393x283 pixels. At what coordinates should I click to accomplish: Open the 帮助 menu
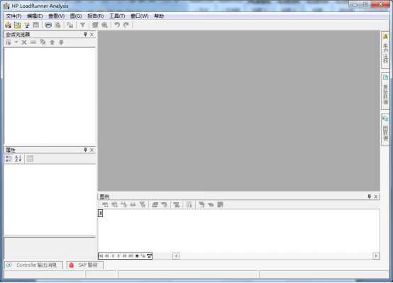(159, 16)
